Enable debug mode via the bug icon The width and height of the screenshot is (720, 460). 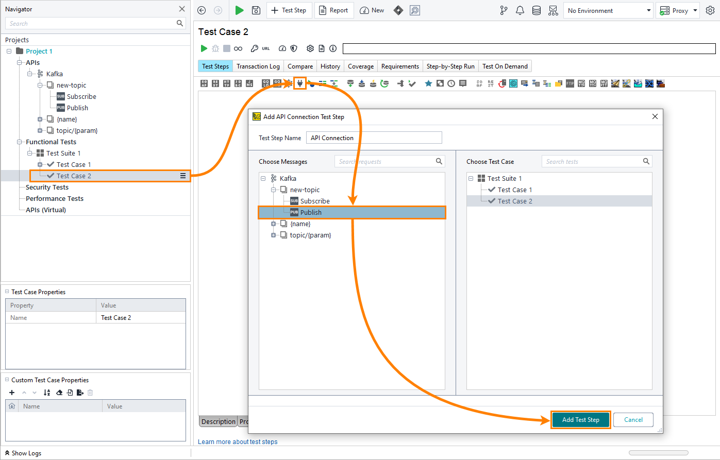click(x=216, y=48)
